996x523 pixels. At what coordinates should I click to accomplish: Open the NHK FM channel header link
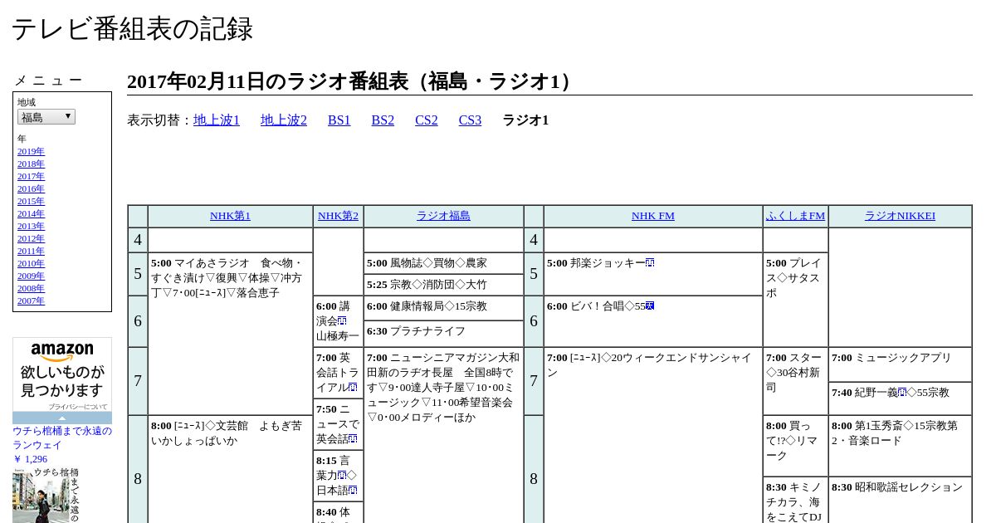pos(653,216)
